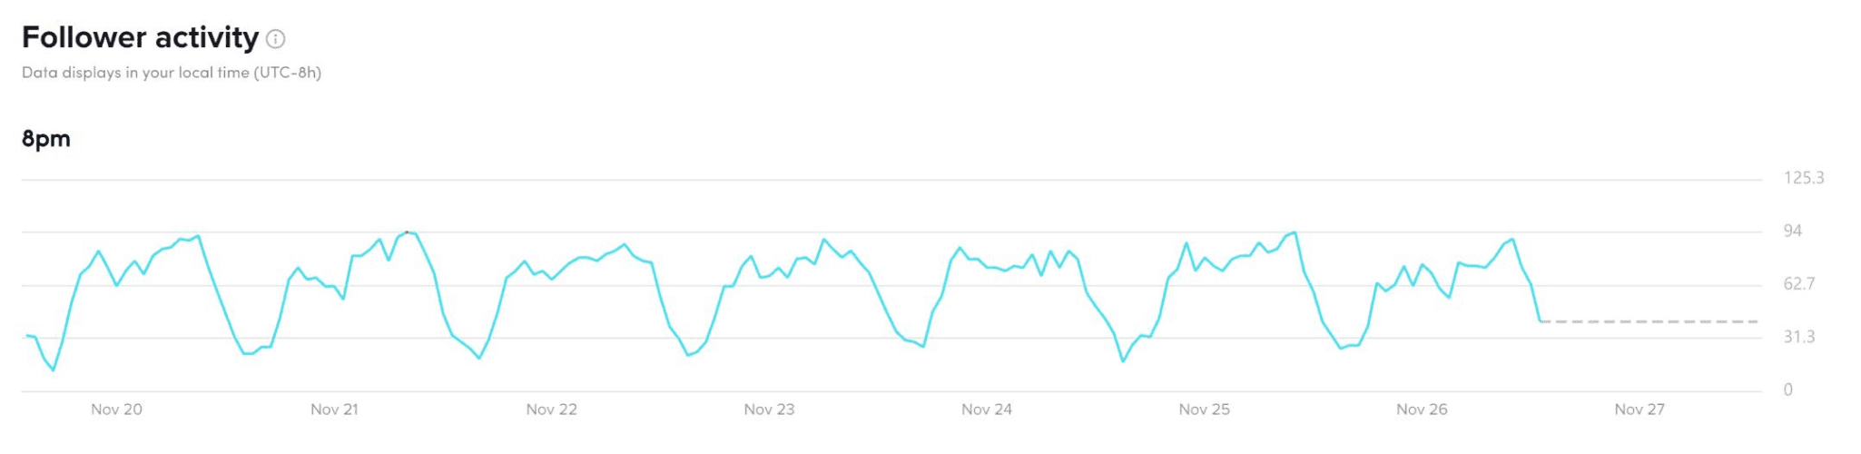1861x454 pixels.
Task: Click the 94 y-axis value
Action: [1793, 231]
